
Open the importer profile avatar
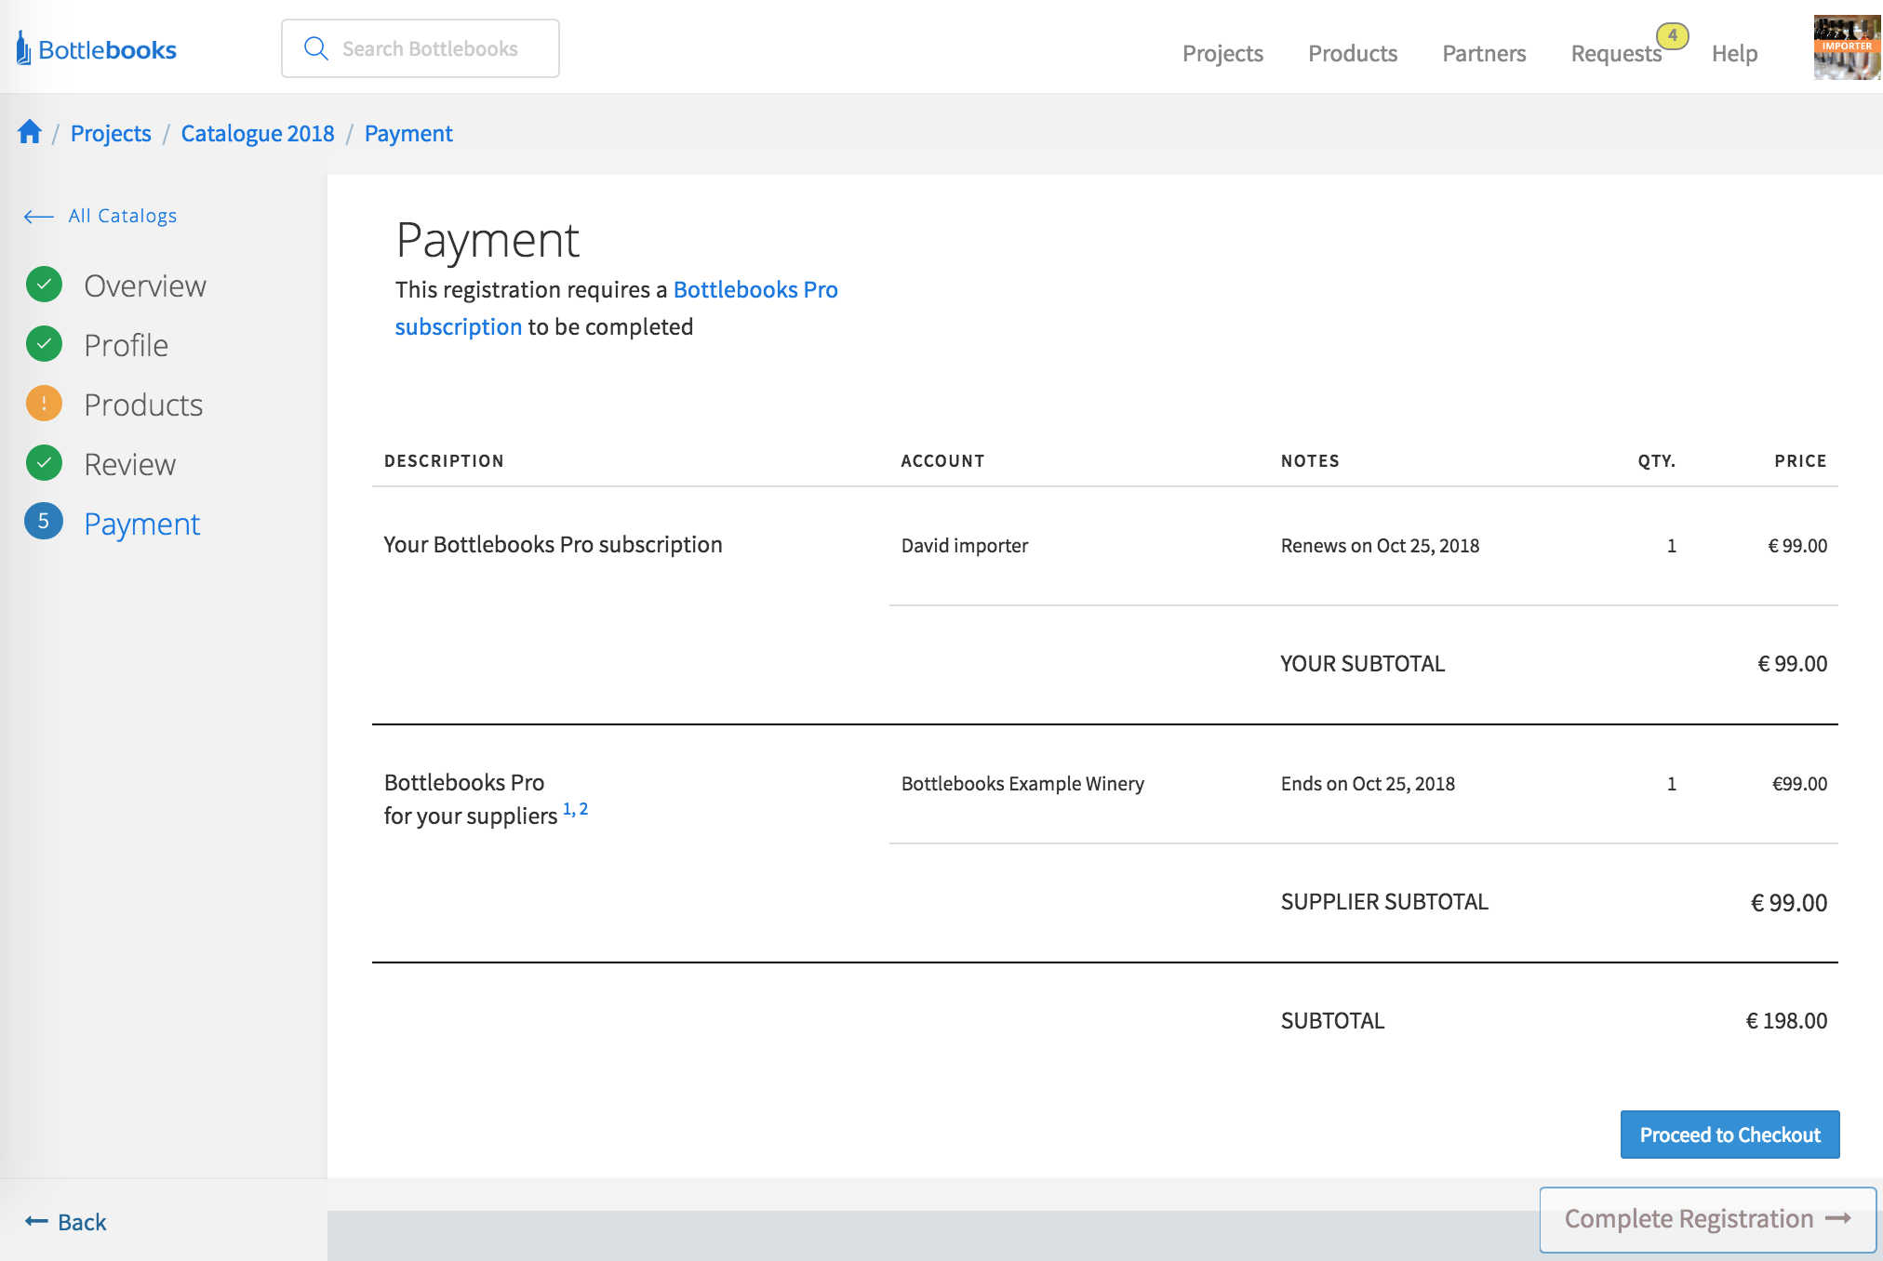point(1846,48)
